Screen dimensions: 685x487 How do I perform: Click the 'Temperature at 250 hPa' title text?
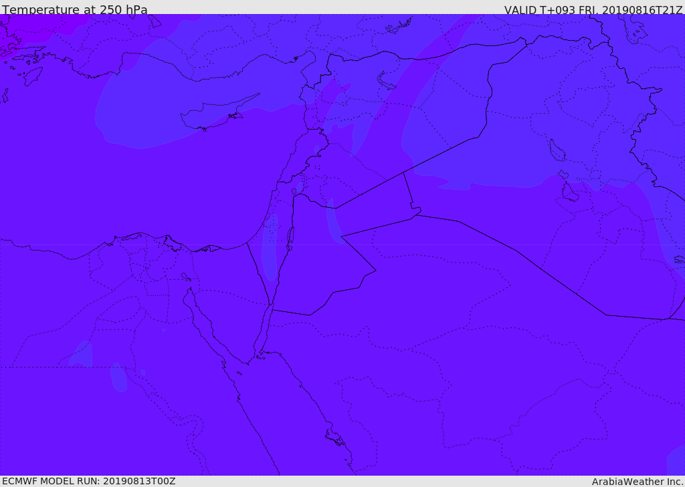click(75, 9)
